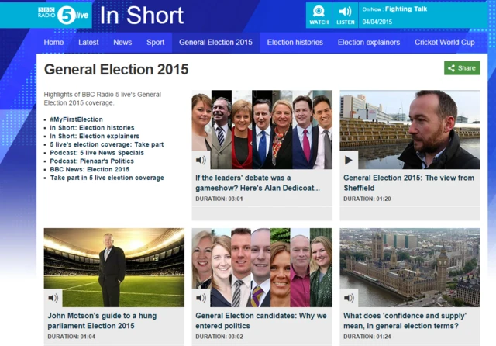Click On Now: Fighting Talk programme text

coord(394,9)
